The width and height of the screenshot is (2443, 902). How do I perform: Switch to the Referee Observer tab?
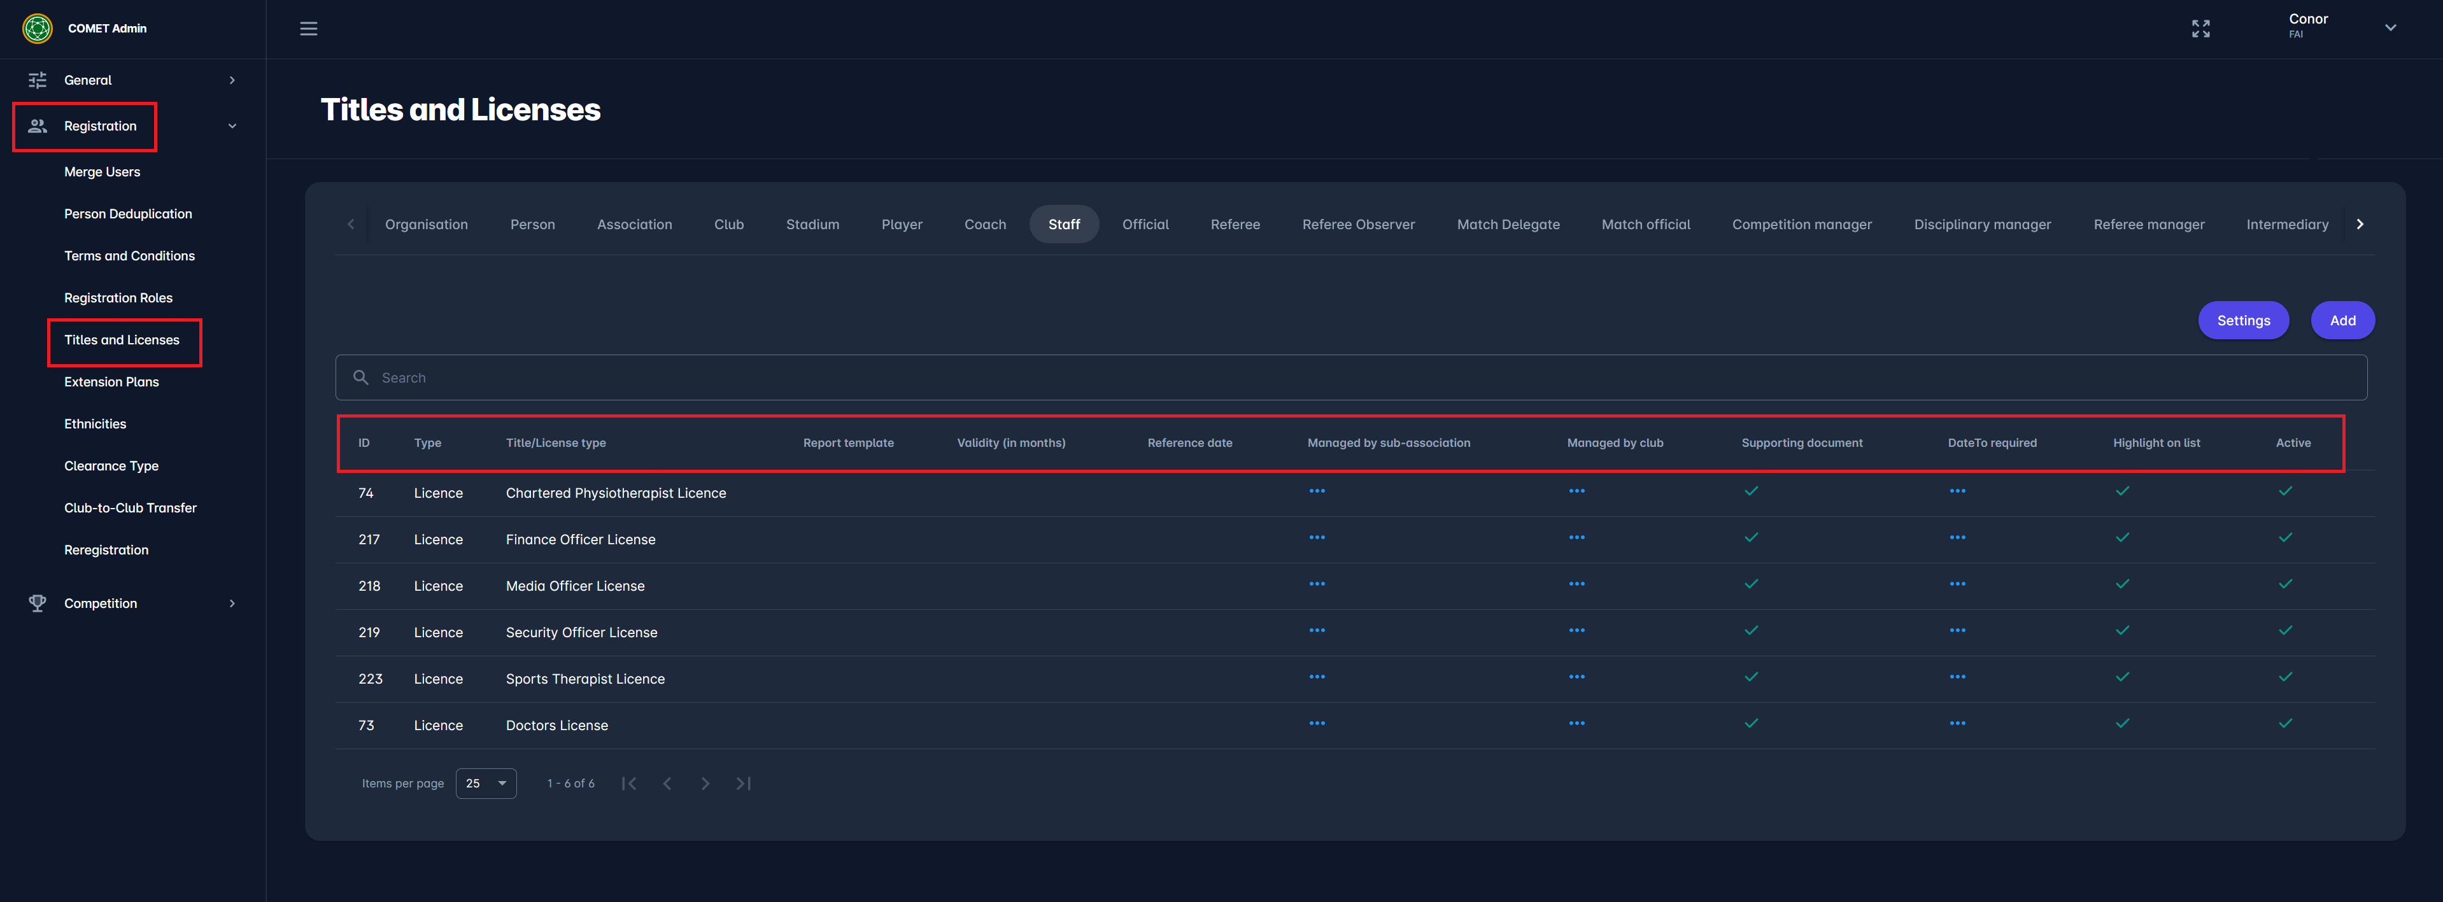(x=1357, y=225)
